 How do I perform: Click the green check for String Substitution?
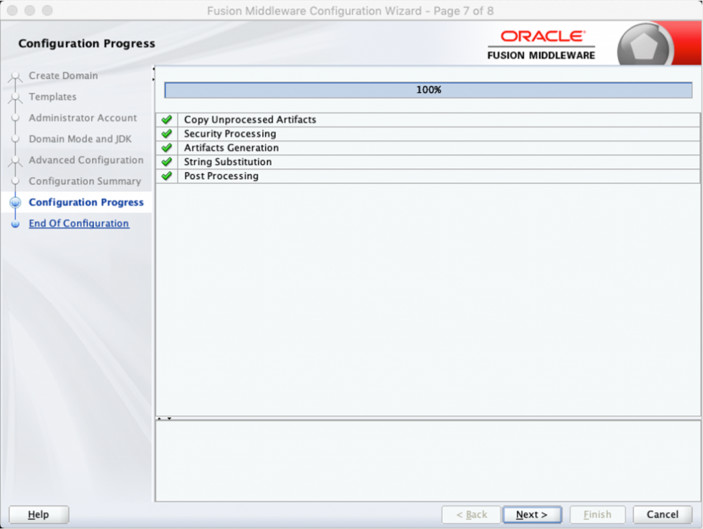pyautogui.click(x=167, y=161)
